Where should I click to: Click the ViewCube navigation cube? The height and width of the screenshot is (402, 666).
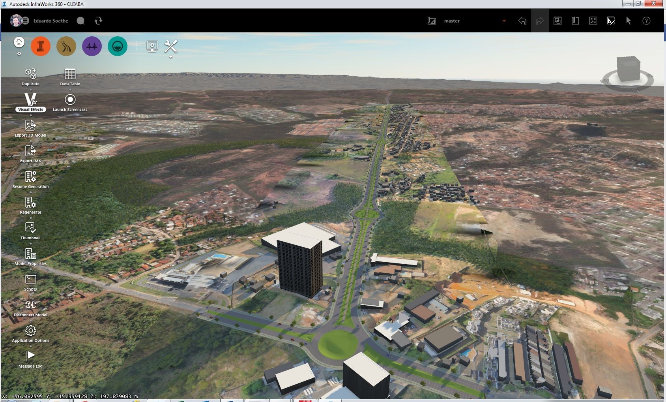628,69
